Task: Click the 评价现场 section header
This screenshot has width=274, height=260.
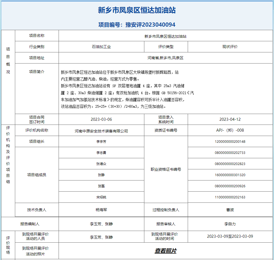Action: [x=8, y=245]
